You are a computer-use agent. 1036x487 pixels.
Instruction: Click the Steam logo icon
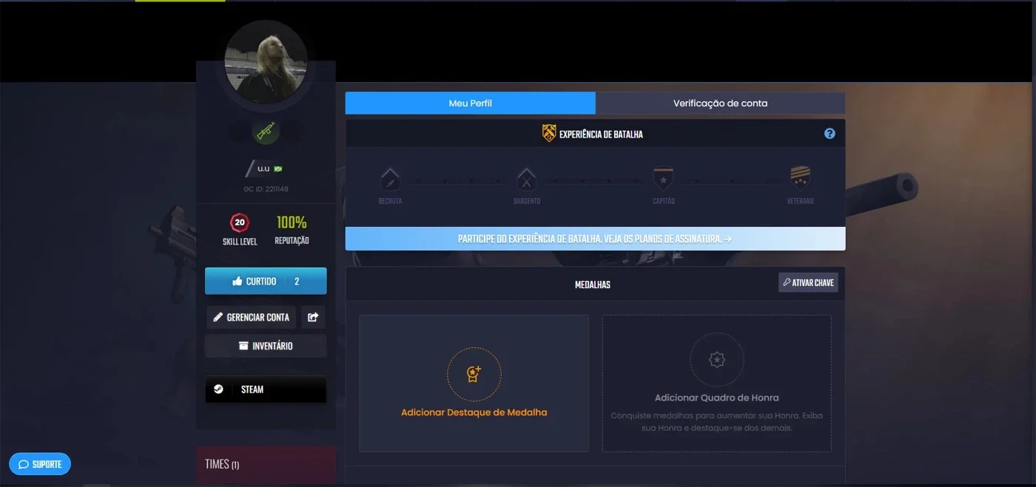coord(218,389)
